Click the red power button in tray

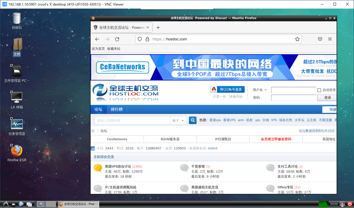[x=350, y=204]
